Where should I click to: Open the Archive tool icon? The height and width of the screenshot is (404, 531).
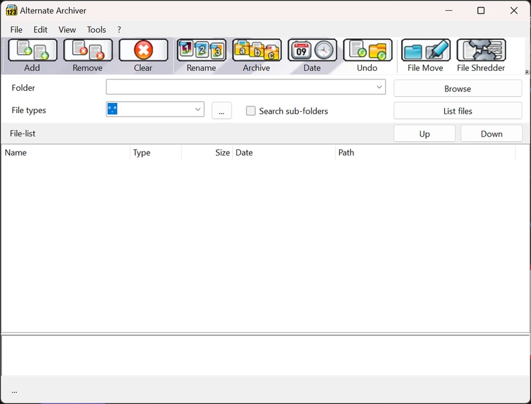click(256, 50)
